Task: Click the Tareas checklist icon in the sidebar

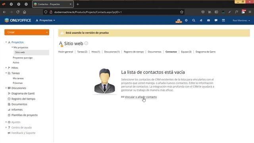Action: pos(9,73)
